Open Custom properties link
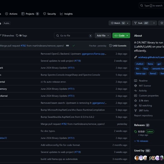This screenshot has height=164, width=164. 149,96
